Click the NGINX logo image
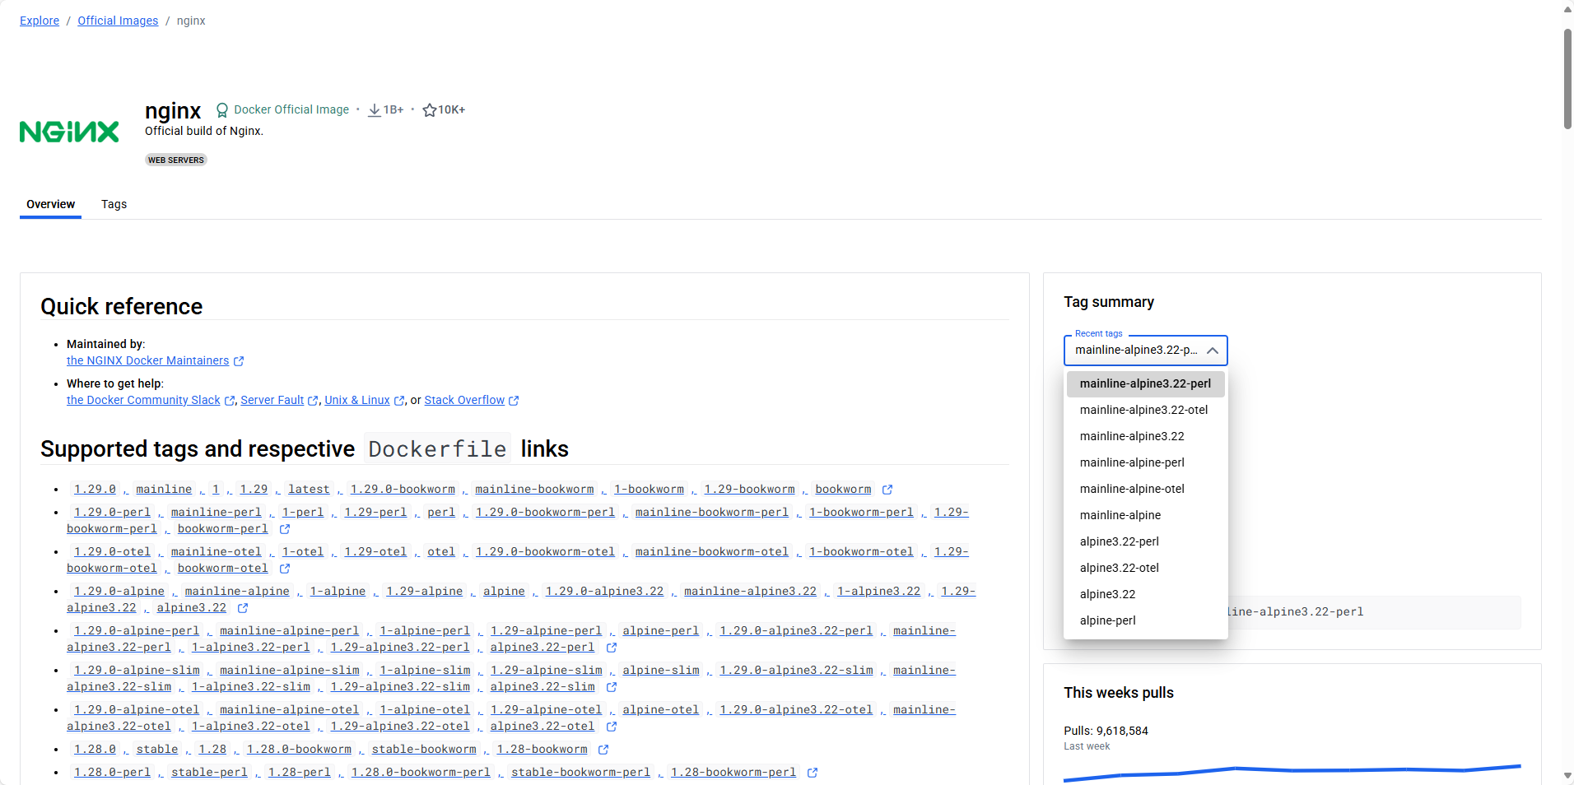The width and height of the screenshot is (1574, 785). tap(69, 132)
